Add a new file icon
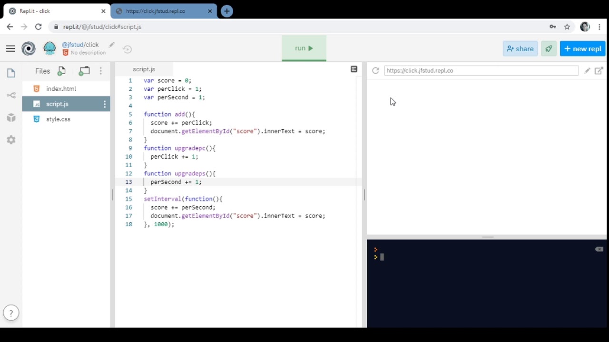 pos(61,71)
